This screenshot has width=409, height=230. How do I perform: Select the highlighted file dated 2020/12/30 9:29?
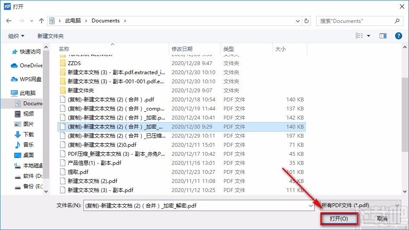point(182,127)
